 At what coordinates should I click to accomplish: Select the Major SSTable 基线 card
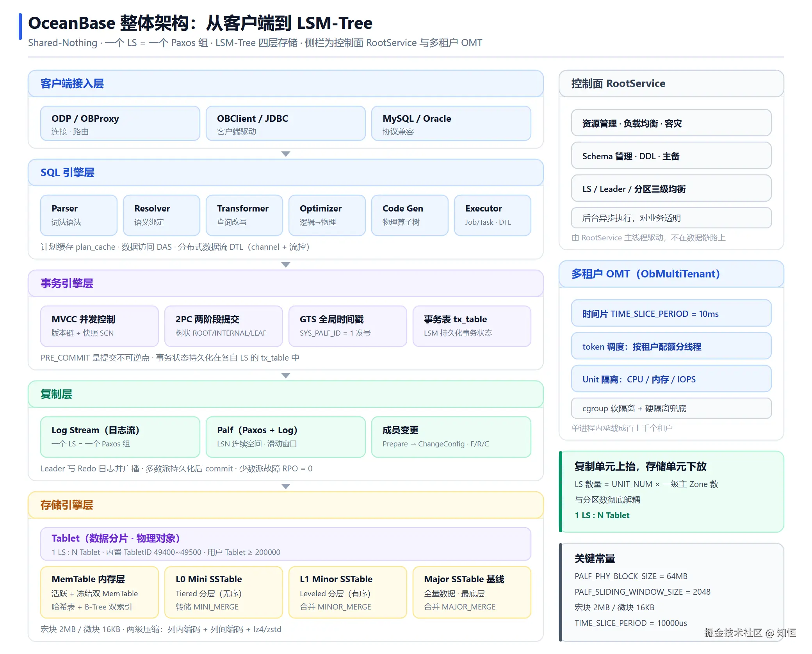click(472, 592)
